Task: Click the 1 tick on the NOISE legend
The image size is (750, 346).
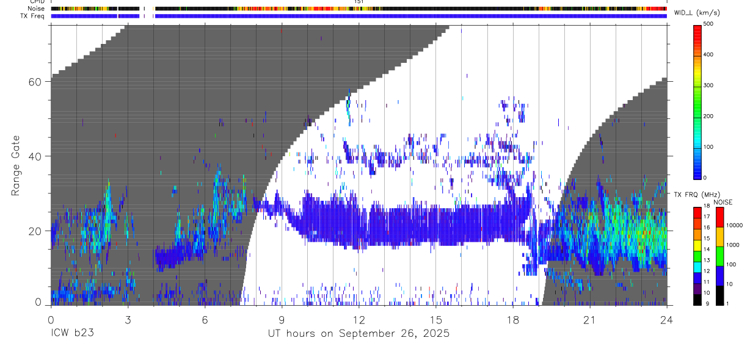Action: (x=728, y=304)
